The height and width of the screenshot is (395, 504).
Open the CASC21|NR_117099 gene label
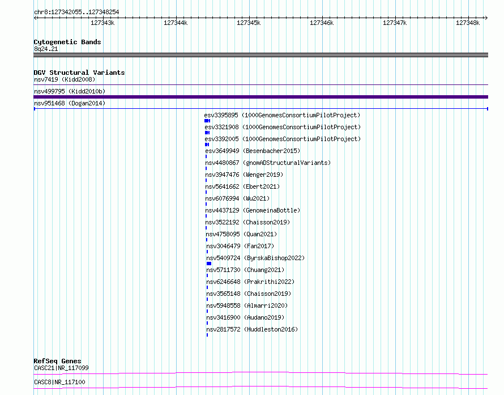[61, 368]
